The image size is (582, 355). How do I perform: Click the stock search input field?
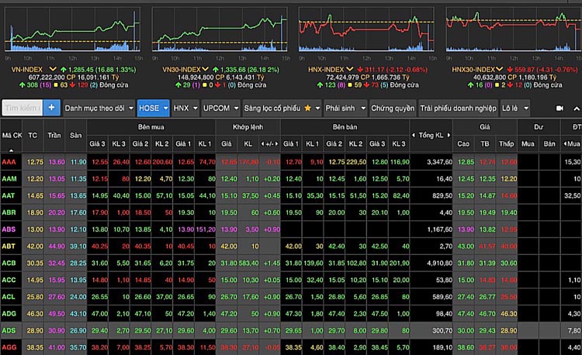pos(22,108)
